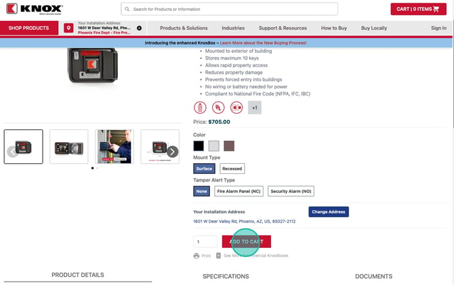Click Sign In

click(x=438, y=28)
